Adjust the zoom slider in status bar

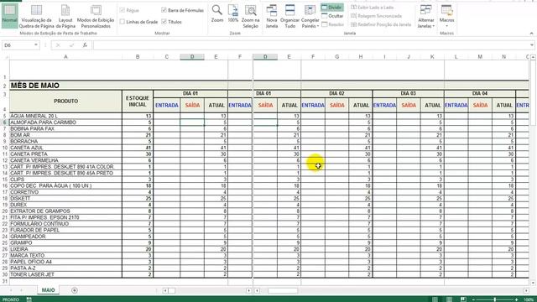[x=495, y=299]
